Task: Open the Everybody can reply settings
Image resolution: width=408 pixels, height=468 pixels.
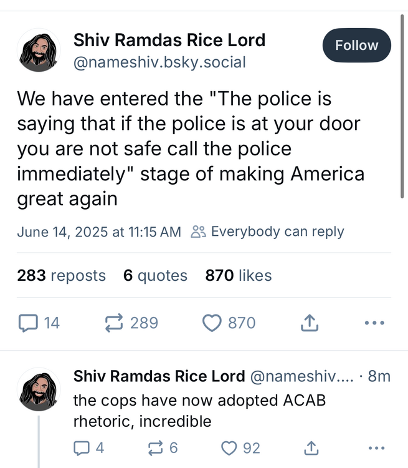Action: tap(268, 232)
